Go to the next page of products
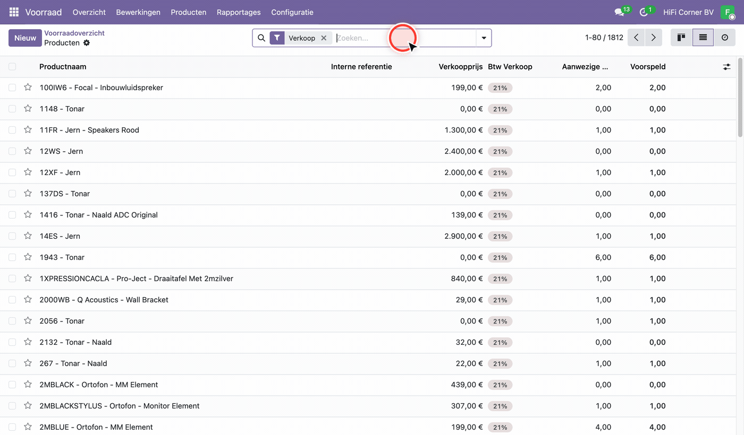 point(654,38)
